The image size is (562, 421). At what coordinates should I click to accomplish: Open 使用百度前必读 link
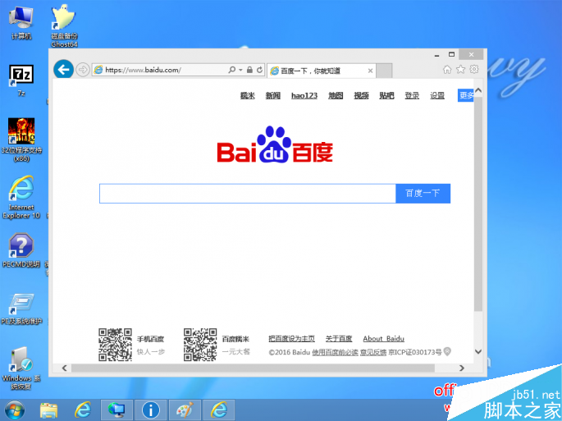tap(335, 352)
